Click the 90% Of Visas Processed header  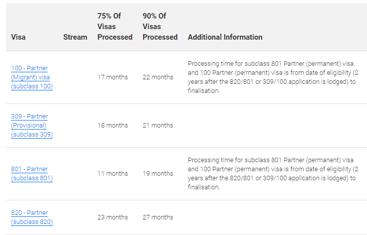tap(160, 27)
